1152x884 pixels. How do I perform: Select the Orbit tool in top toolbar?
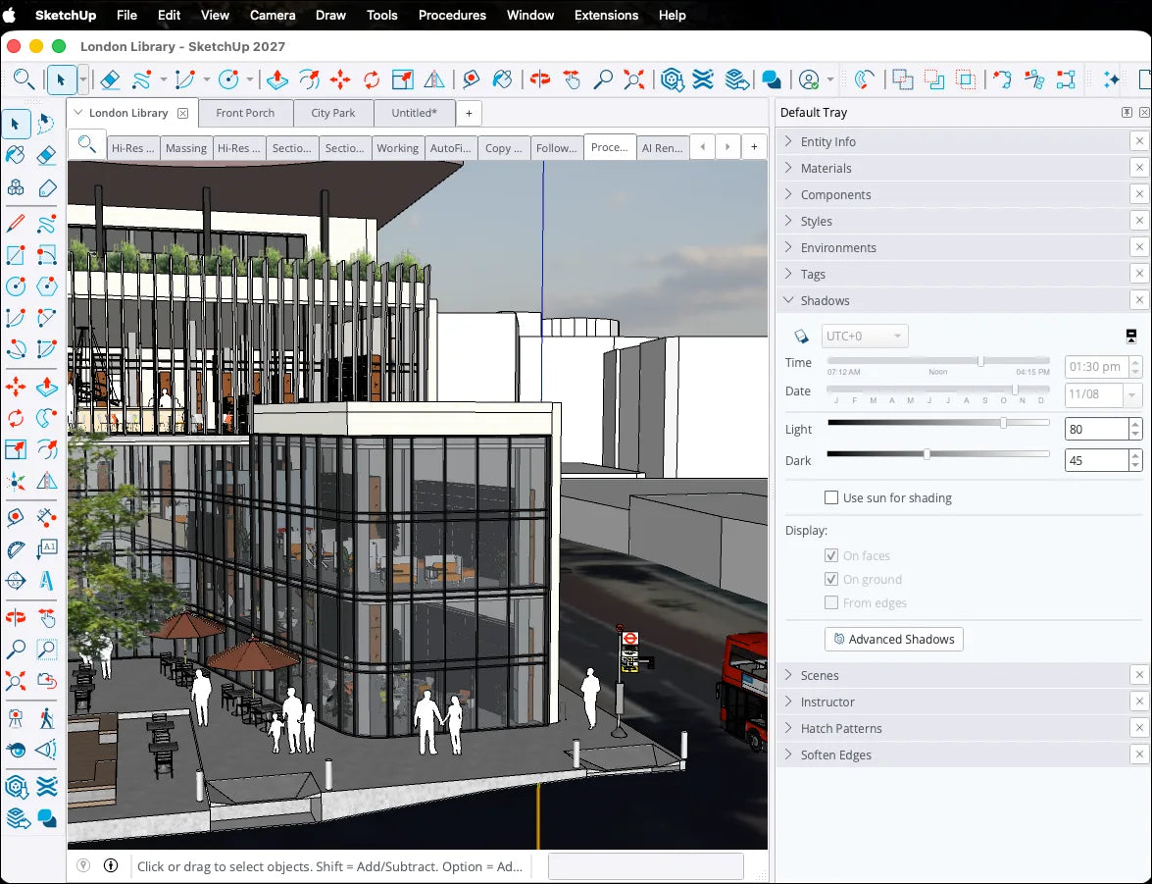[x=540, y=79]
